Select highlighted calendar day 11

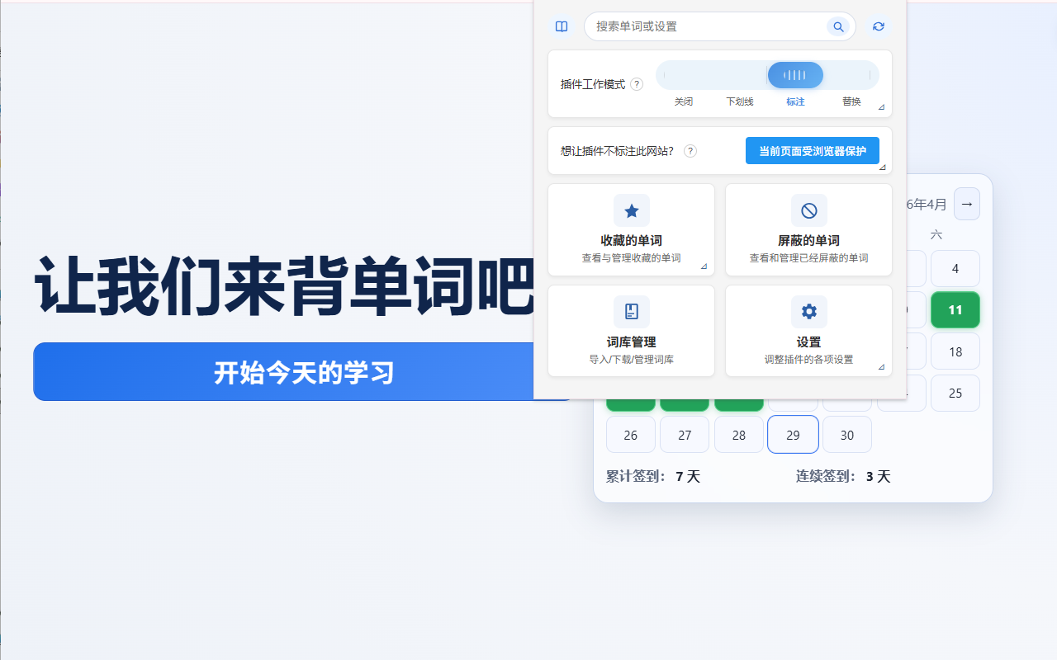coord(955,310)
